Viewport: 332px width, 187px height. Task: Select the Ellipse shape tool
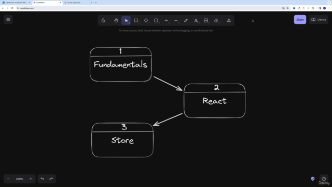pyautogui.click(x=156, y=21)
